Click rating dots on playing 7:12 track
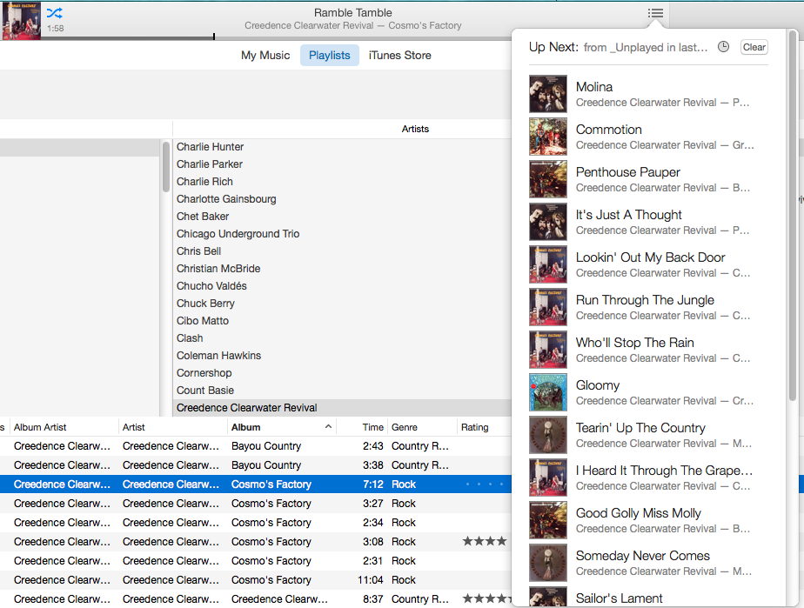This screenshot has height=608, width=804. tap(485, 484)
